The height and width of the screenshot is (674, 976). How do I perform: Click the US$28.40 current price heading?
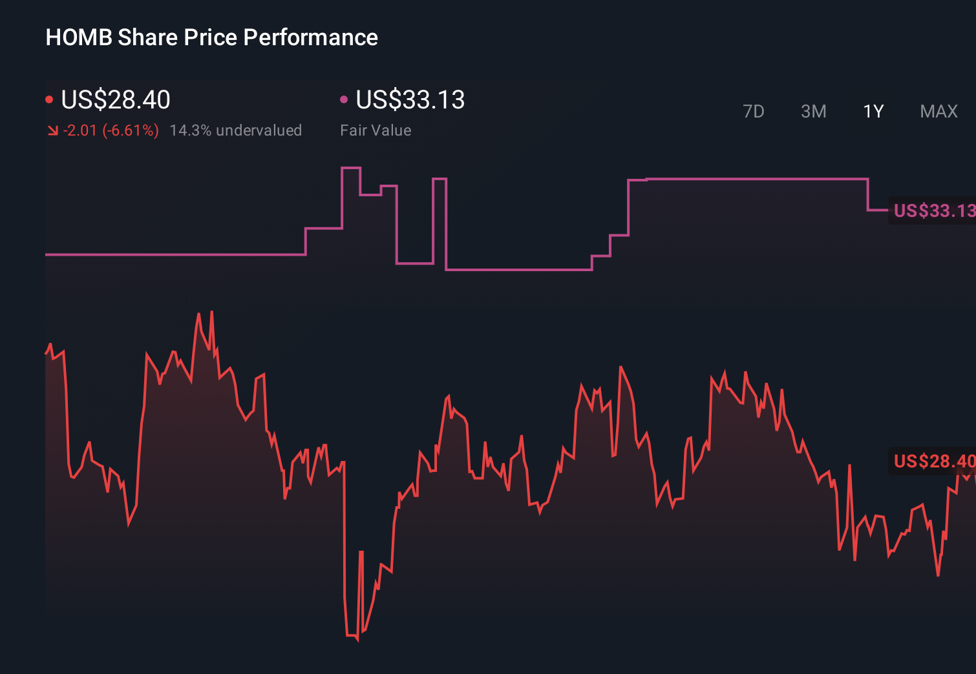point(116,99)
